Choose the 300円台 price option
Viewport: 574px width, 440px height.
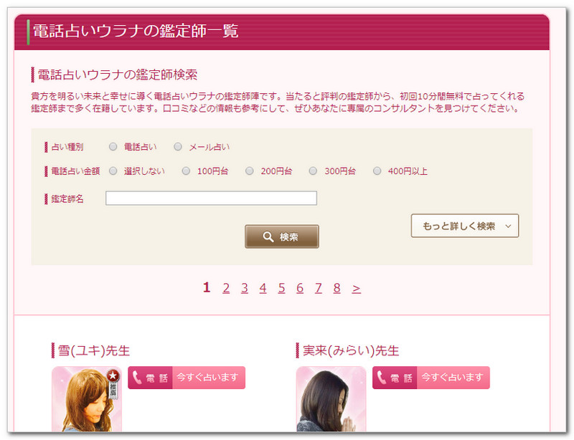pos(314,171)
